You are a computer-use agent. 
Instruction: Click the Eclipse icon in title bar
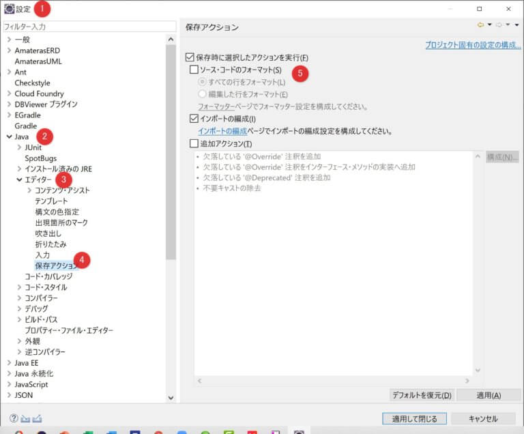click(9, 9)
